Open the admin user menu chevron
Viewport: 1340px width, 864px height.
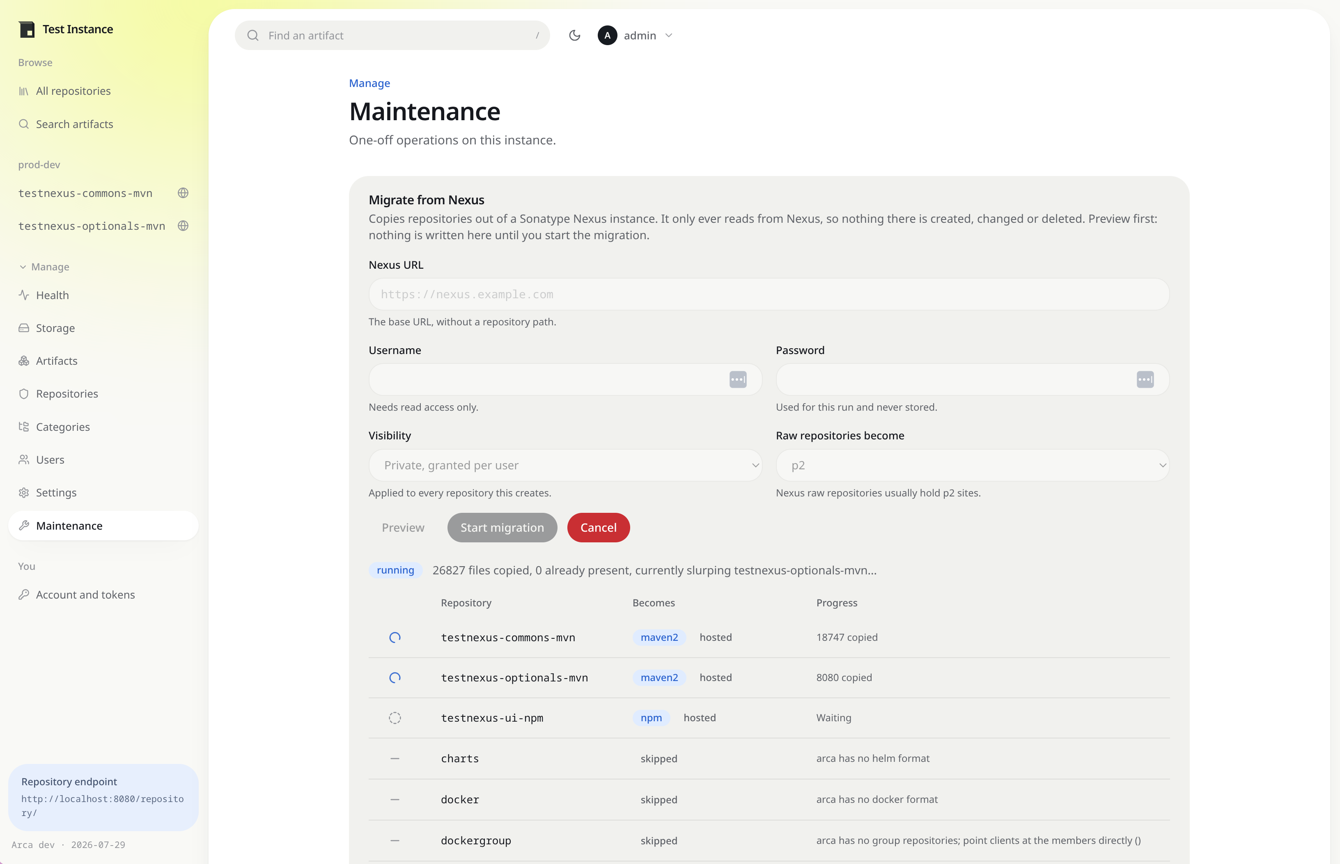(x=669, y=35)
